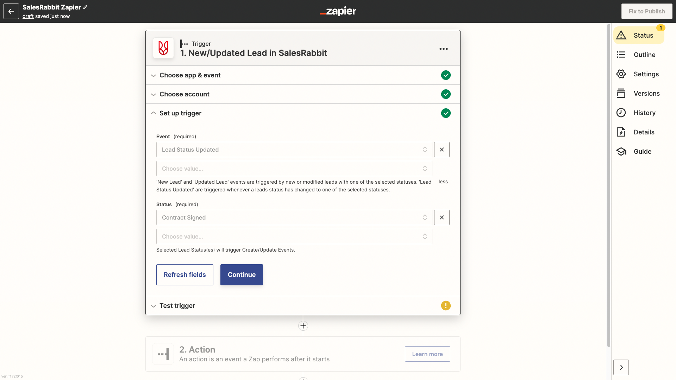Image resolution: width=676 pixels, height=380 pixels.
Task: Open second Status Choose value dropdown
Action: click(x=294, y=236)
